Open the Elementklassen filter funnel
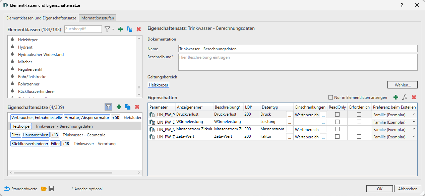Viewport: 425px width, 196px height. [107, 29]
